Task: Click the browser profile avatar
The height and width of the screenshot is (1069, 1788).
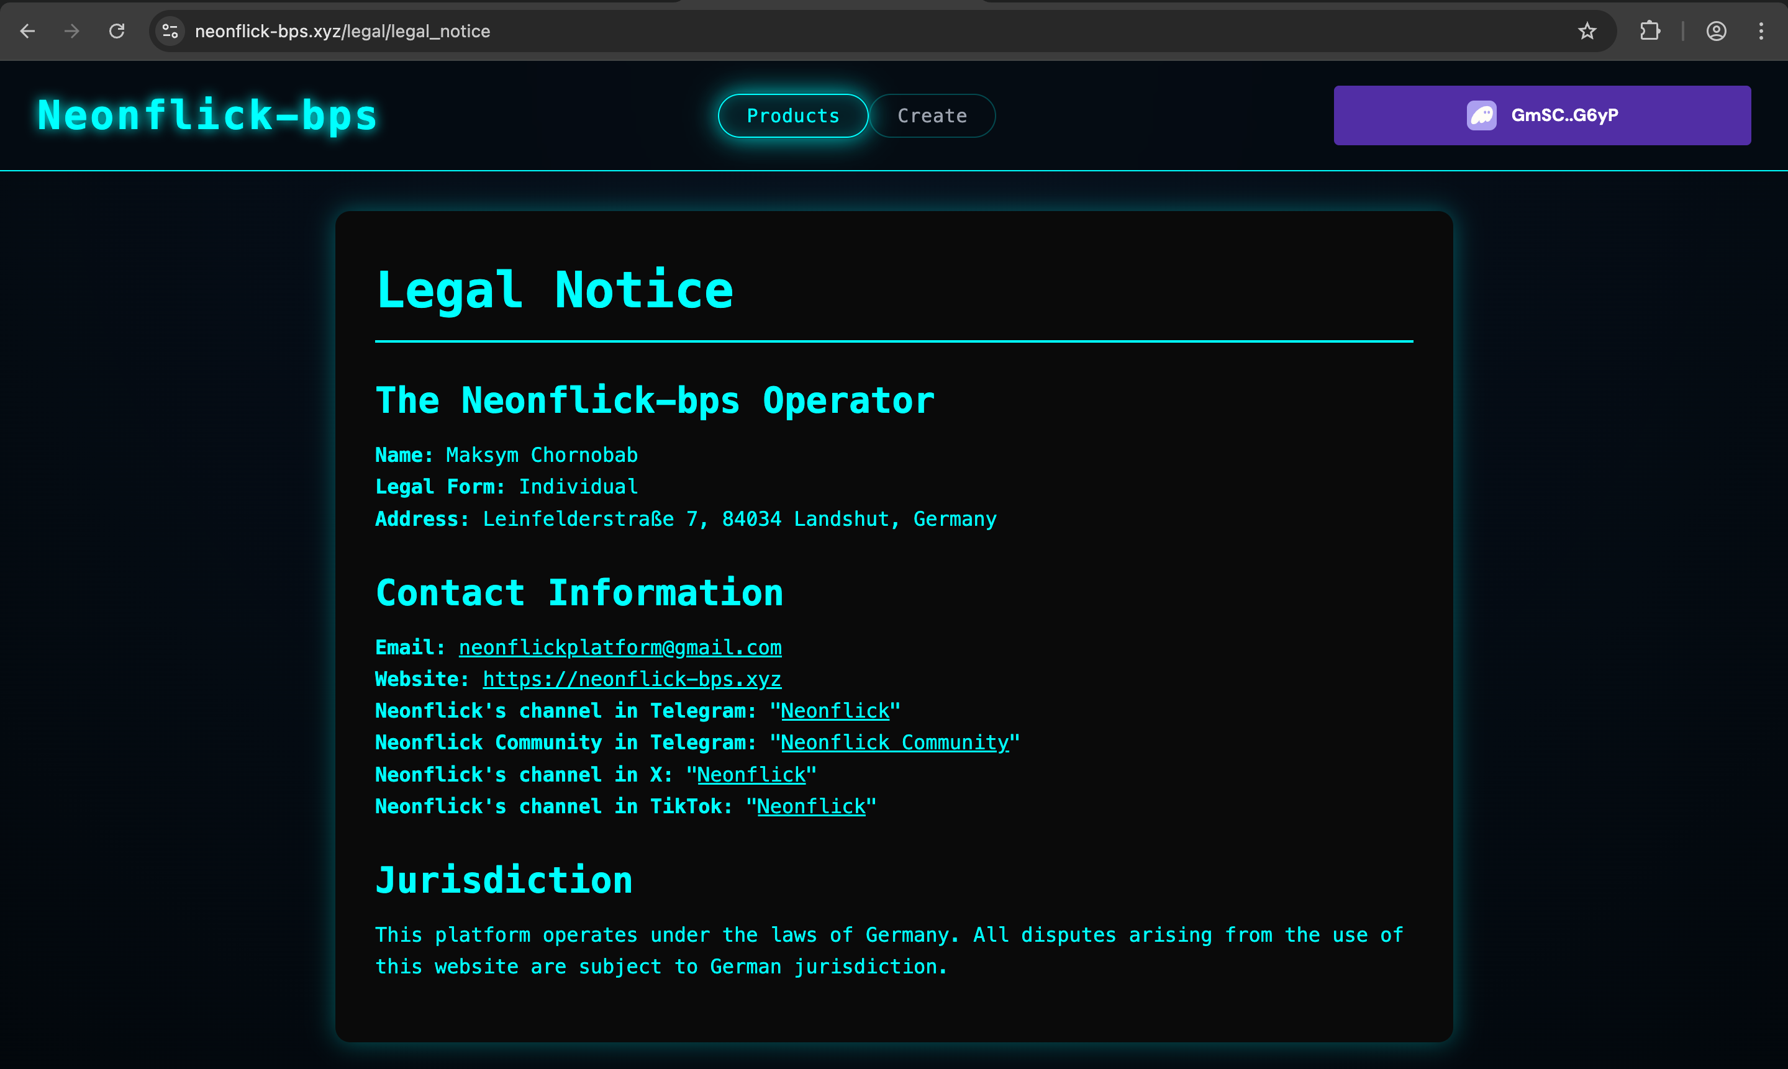Action: (x=1717, y=31)
